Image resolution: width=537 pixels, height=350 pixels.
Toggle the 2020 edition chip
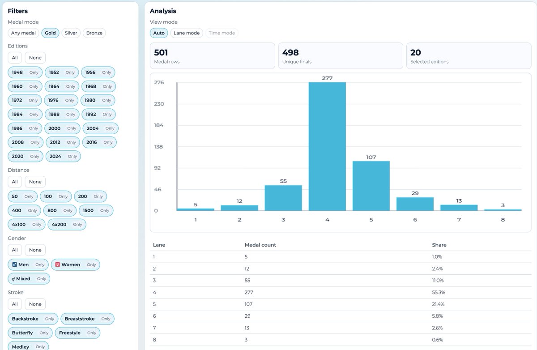pyautogui.click(x=18, y=156)
